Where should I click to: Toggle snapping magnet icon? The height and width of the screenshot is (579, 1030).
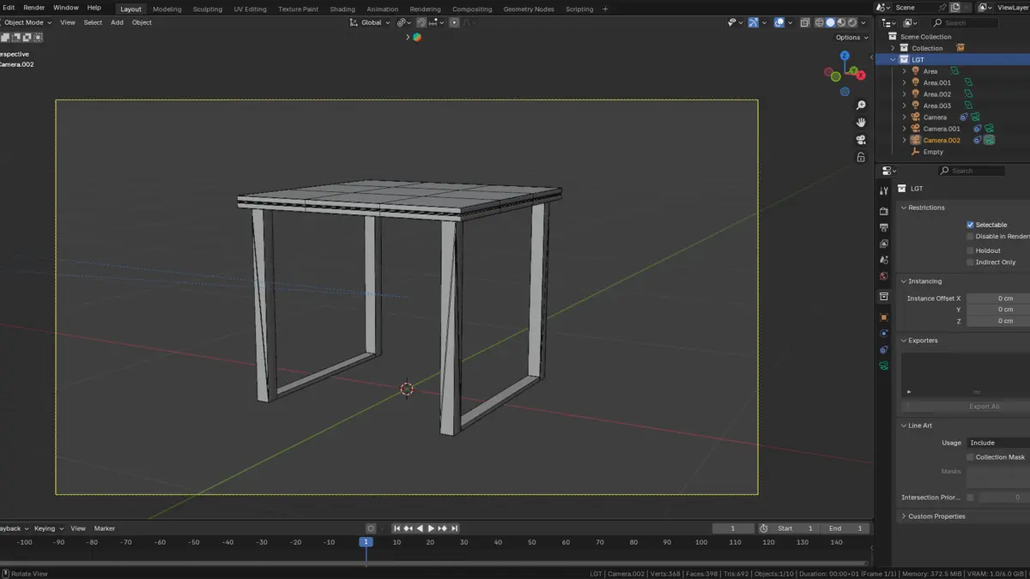421,22
